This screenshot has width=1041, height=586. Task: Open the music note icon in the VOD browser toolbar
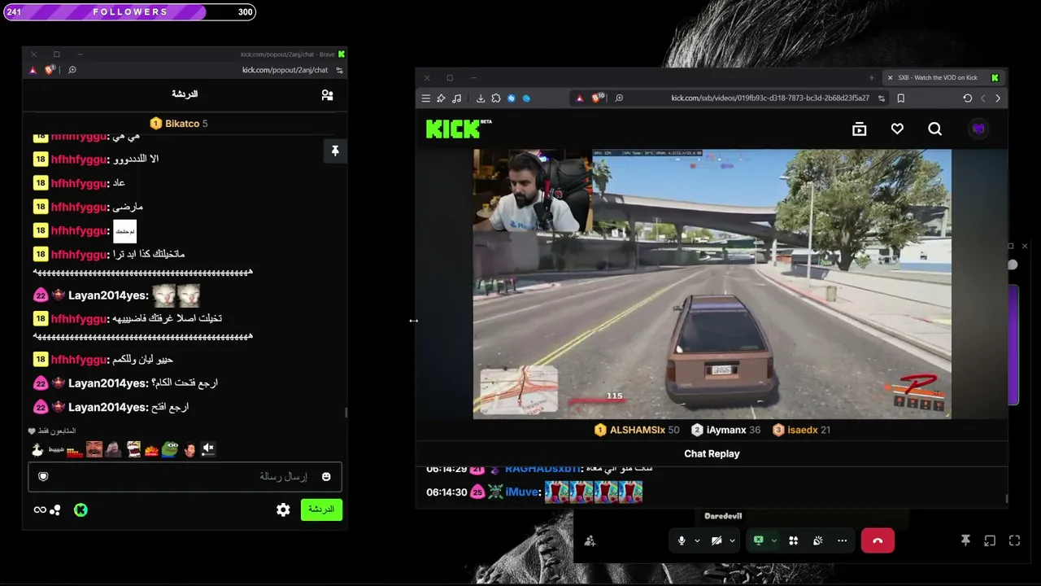(456, 98)
